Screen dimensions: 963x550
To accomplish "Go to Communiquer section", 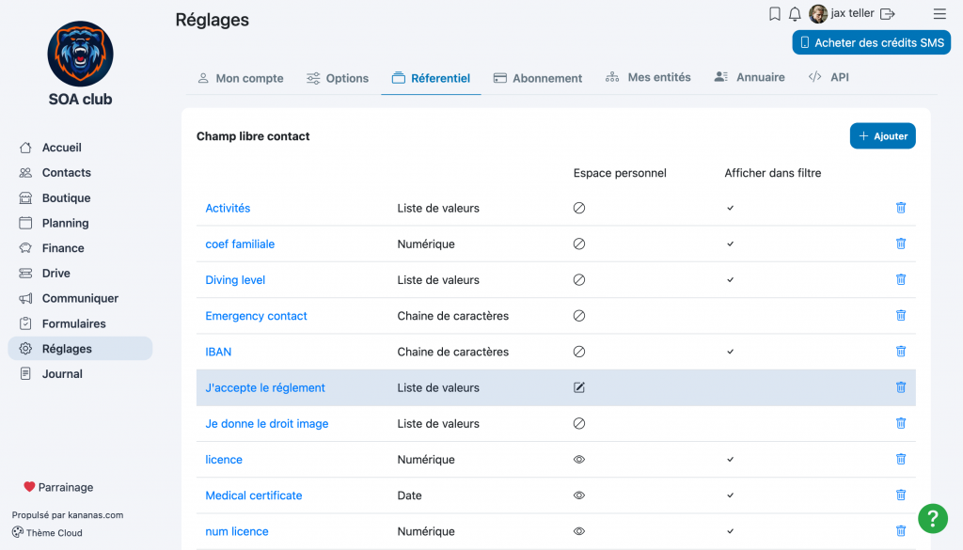I will pyautogui.click(x=80, y=298).
